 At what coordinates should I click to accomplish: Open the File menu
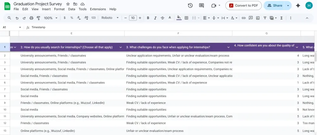pos(16,9)
